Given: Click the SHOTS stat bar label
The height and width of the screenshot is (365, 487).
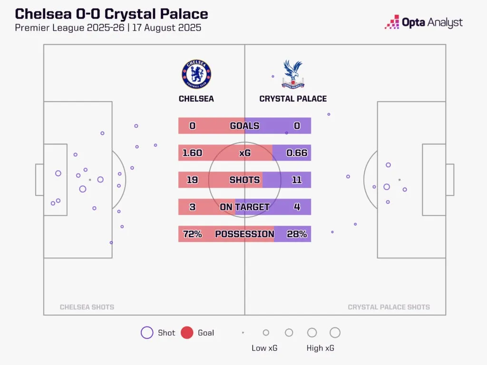Looking at the screenshot, I should (244, 180).
